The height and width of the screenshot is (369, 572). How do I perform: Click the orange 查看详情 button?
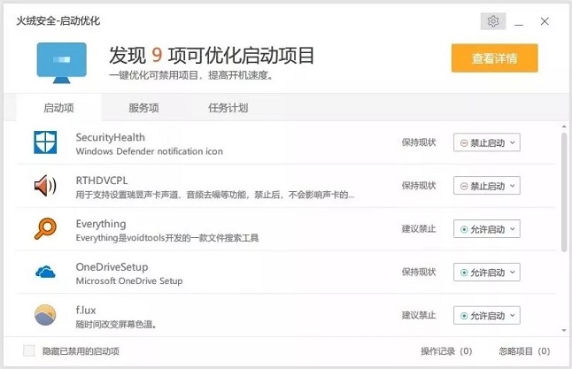pyautogui.click(x=494, y=58)
